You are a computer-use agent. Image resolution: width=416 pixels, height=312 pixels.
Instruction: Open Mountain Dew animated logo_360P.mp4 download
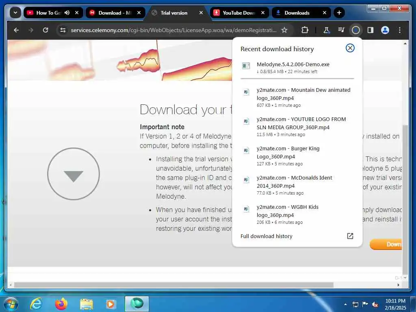click(297, 97)
